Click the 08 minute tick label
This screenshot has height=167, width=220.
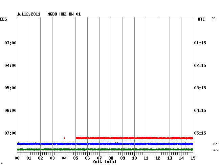click(x=111, y=158)
